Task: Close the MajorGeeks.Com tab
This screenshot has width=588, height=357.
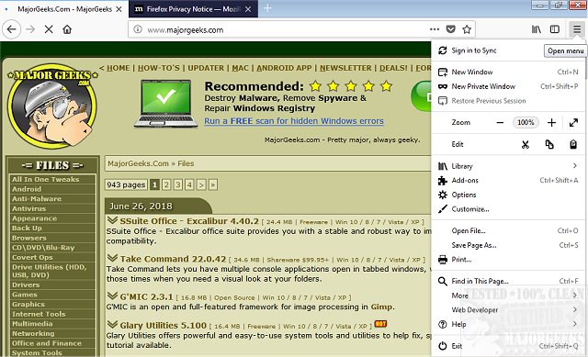Action: 119,9
